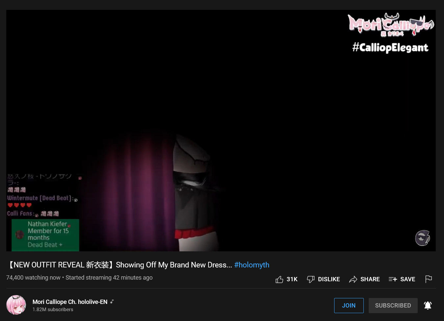This screenshot has width=444, height=321.
Task: Click the video title text
Action: click(x=119, y=265)
